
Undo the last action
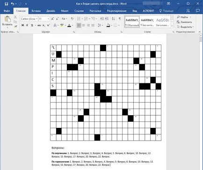(x=13, y=4)
